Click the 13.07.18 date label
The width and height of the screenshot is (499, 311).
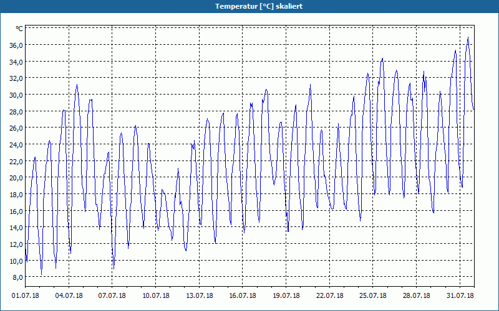pos(199,295)
